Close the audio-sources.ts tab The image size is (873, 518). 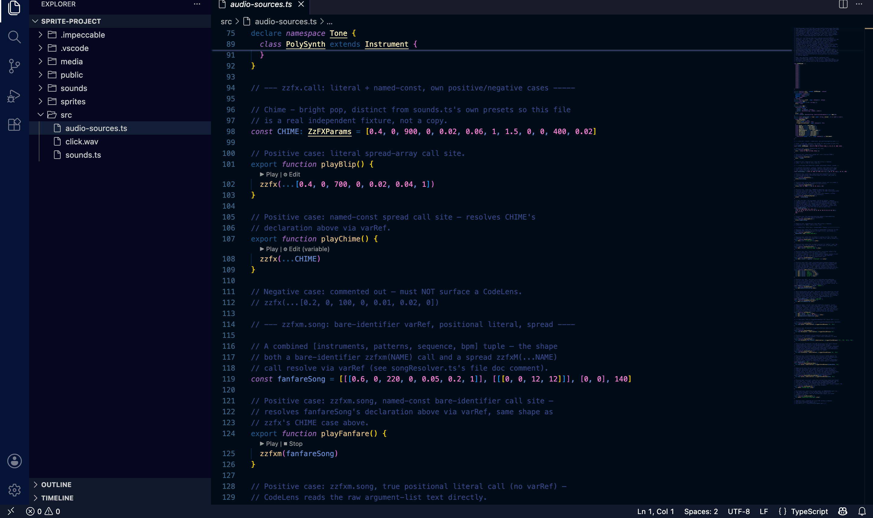pos(301,4)
